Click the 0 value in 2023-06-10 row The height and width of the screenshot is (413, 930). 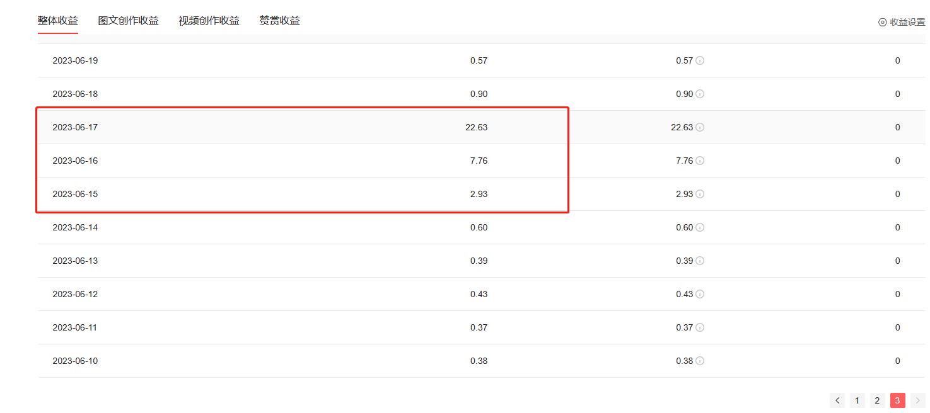pos(897,361)
